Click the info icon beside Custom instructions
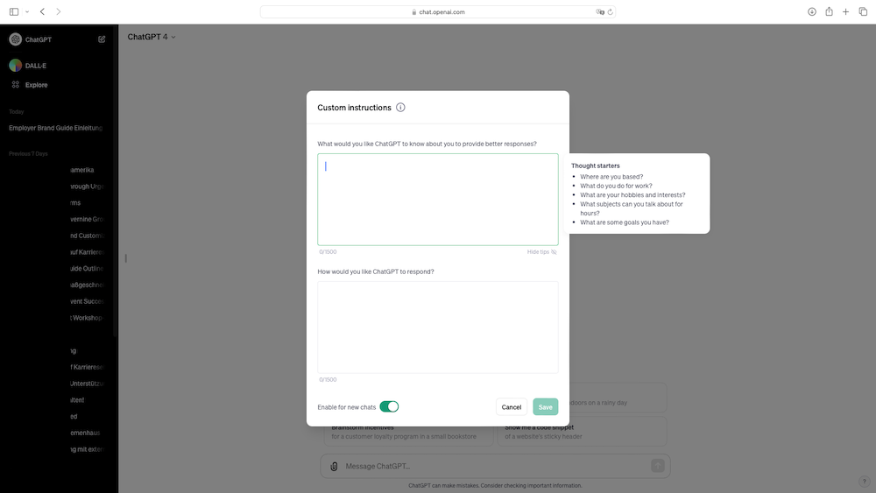876x493 pixels. (400, 107)
